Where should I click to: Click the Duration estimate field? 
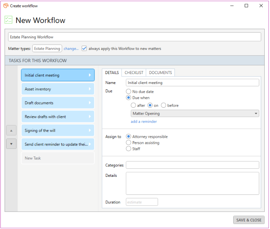coord(142,202)
